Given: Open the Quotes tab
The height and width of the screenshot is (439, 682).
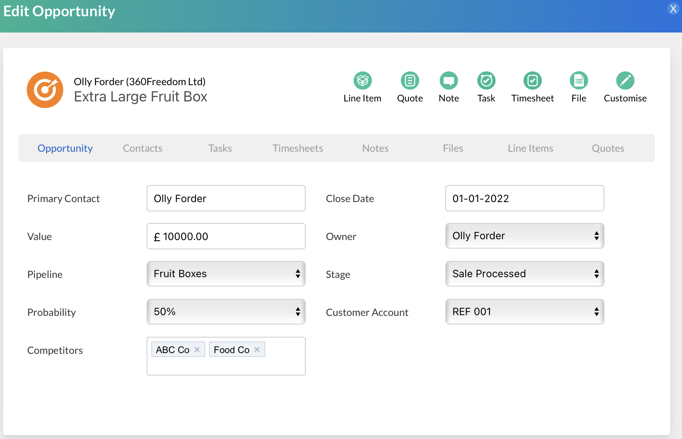Looking at the screenshot, I should click(608, 148).
